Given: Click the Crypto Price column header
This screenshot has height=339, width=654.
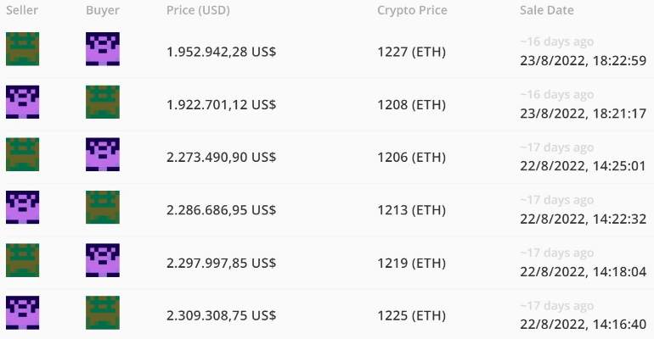Looking at the screenshot, I should pyautogui.click(x=412, y=10).
